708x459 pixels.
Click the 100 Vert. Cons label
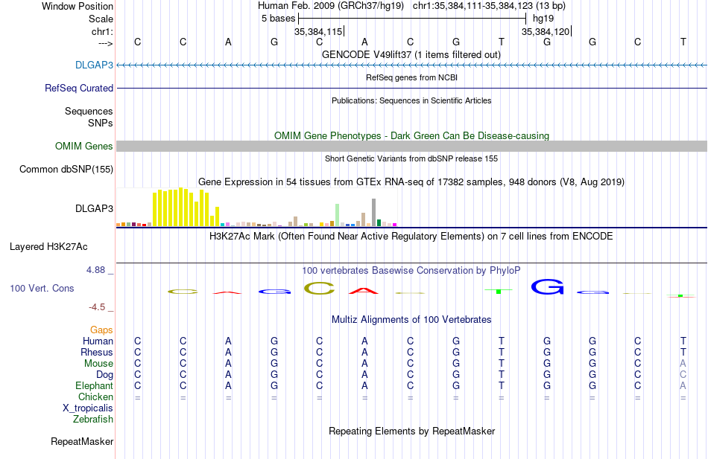pyautogui.click(x=42, y=288)
